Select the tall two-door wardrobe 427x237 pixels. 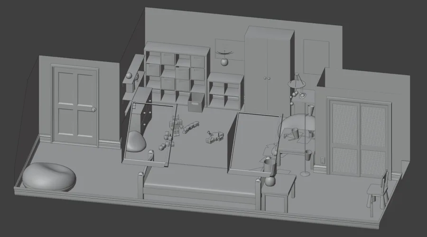coord(269,70)
